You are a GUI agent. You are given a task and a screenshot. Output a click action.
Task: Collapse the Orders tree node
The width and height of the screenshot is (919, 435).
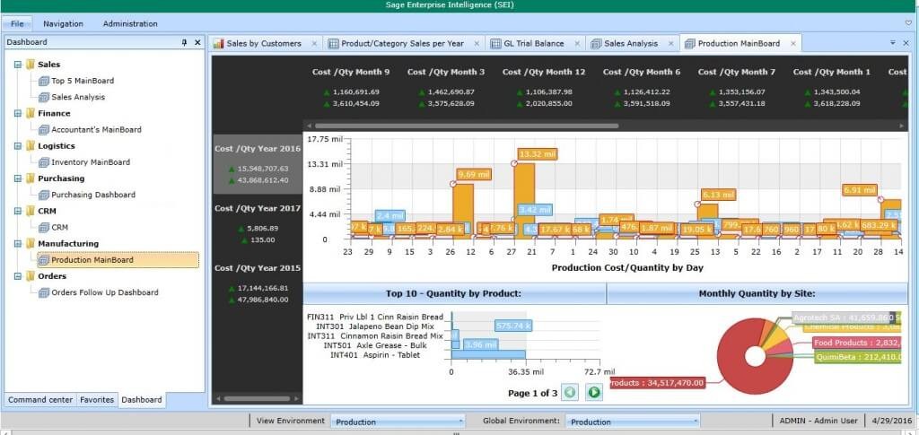click(x=18, y=276)
